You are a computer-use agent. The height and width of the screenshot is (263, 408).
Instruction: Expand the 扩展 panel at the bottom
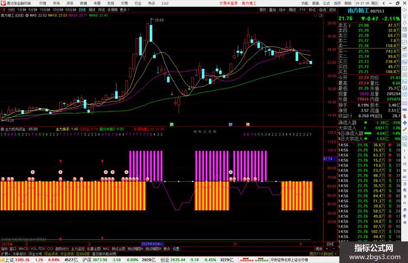tap(6, 254)
